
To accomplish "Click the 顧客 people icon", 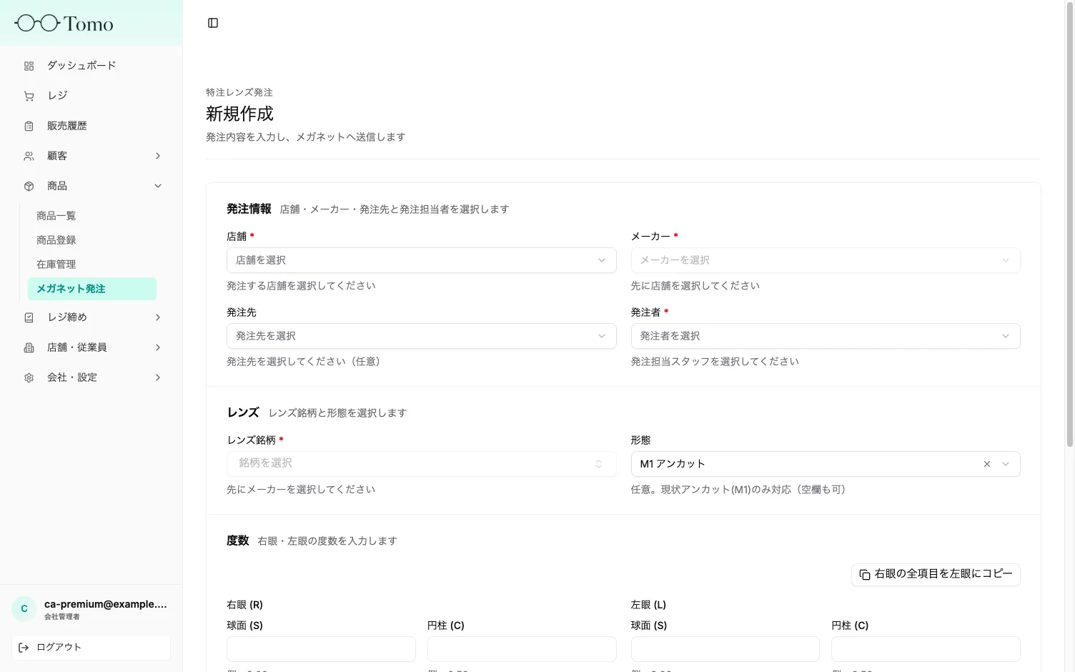I will (29, 156).
